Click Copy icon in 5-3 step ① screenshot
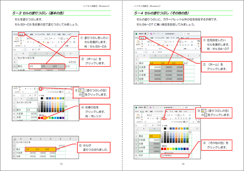This screenshot has width=244, height=171. [21, 40]
